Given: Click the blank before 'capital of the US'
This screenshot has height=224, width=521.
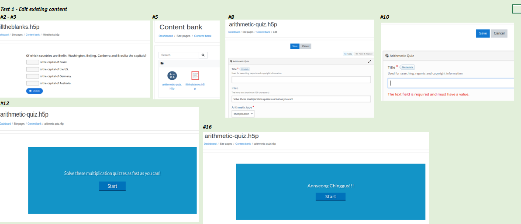Looking at the screenshot, I should click(x=33, y=69).
